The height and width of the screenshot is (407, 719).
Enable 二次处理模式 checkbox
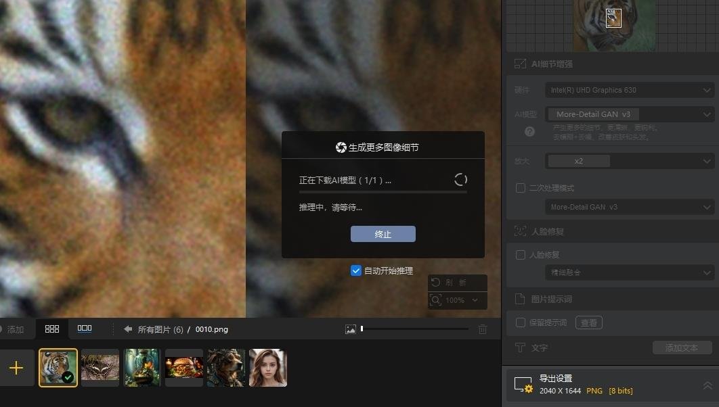click(x=521, y=188)
